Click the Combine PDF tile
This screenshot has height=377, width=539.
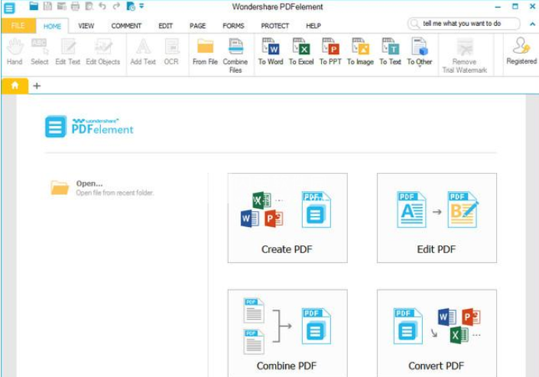coord(287,333)
